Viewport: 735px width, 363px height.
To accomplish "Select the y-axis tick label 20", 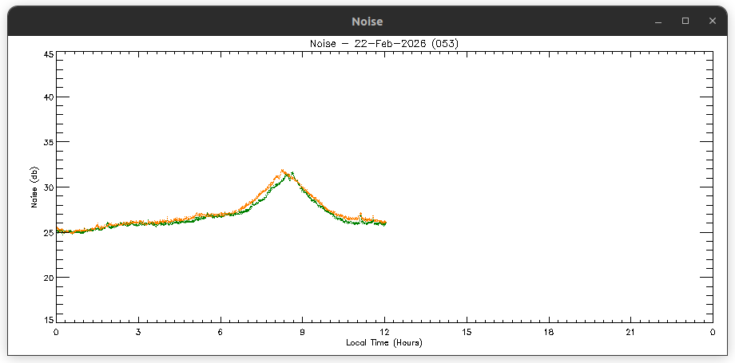I will (x=48, y=278).
